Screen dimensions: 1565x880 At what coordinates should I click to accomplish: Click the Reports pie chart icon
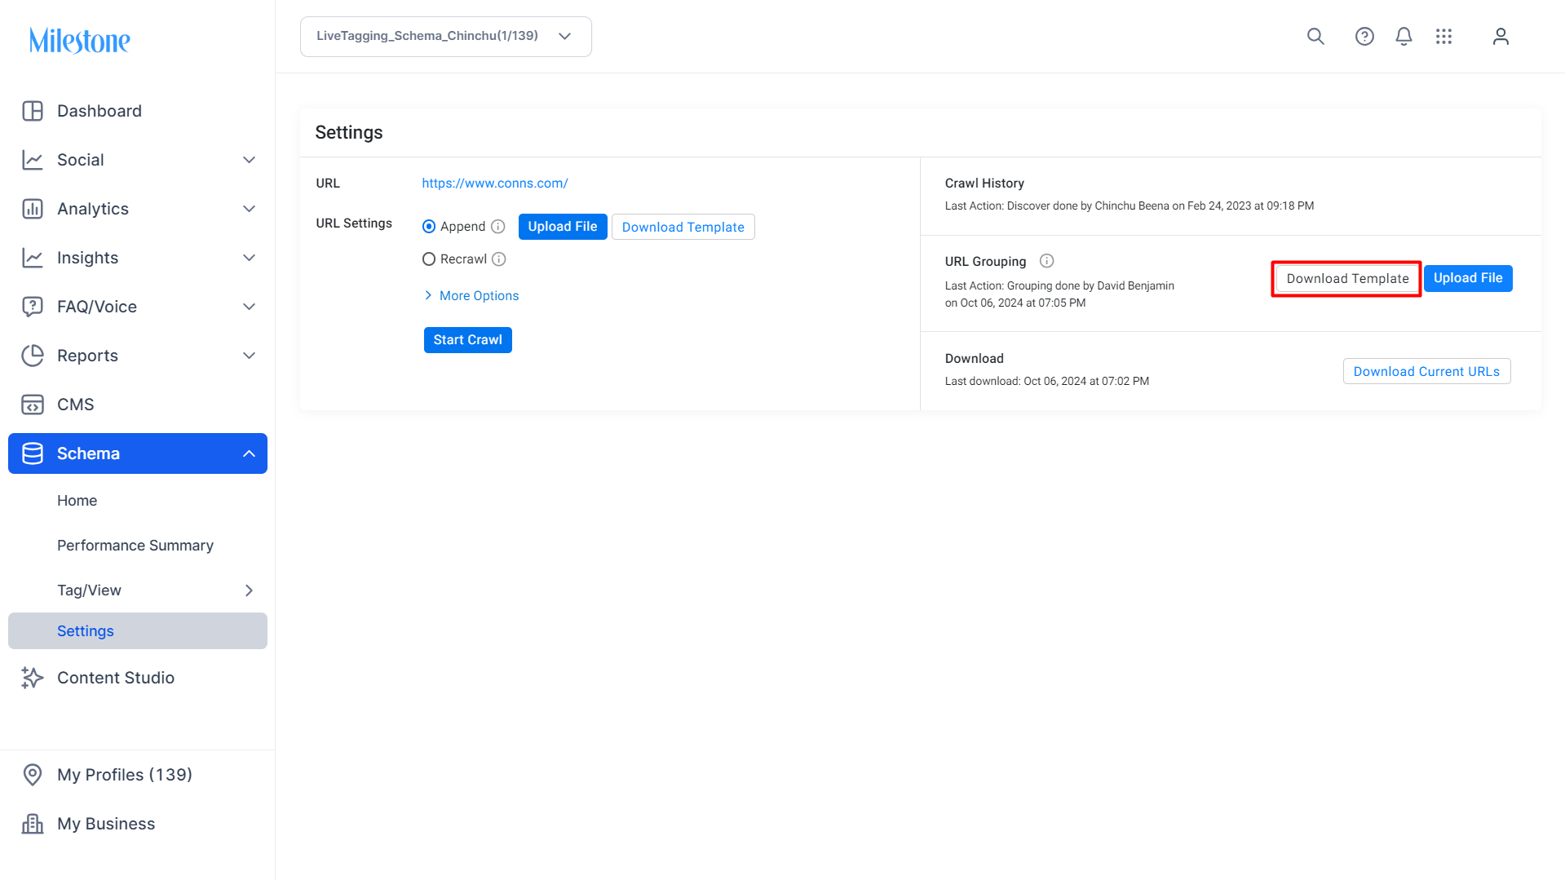point(33,356)
